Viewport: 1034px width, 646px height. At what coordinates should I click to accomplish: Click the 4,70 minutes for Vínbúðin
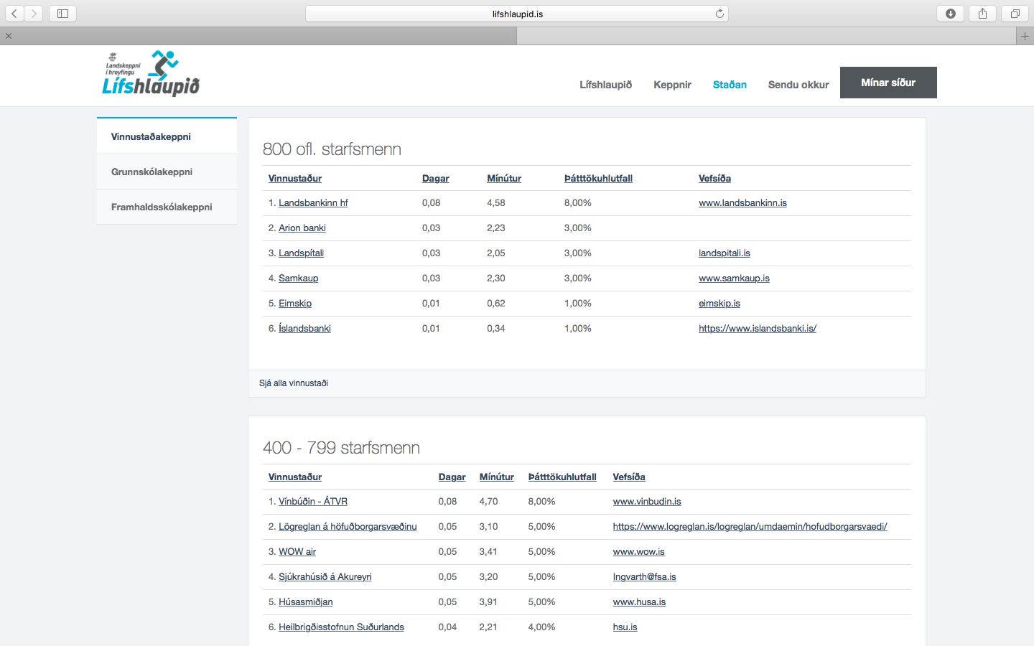pos(488,502)
